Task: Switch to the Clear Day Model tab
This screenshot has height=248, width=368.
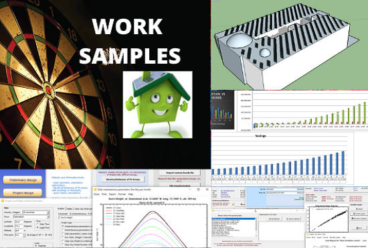Action: coord(82,208)
